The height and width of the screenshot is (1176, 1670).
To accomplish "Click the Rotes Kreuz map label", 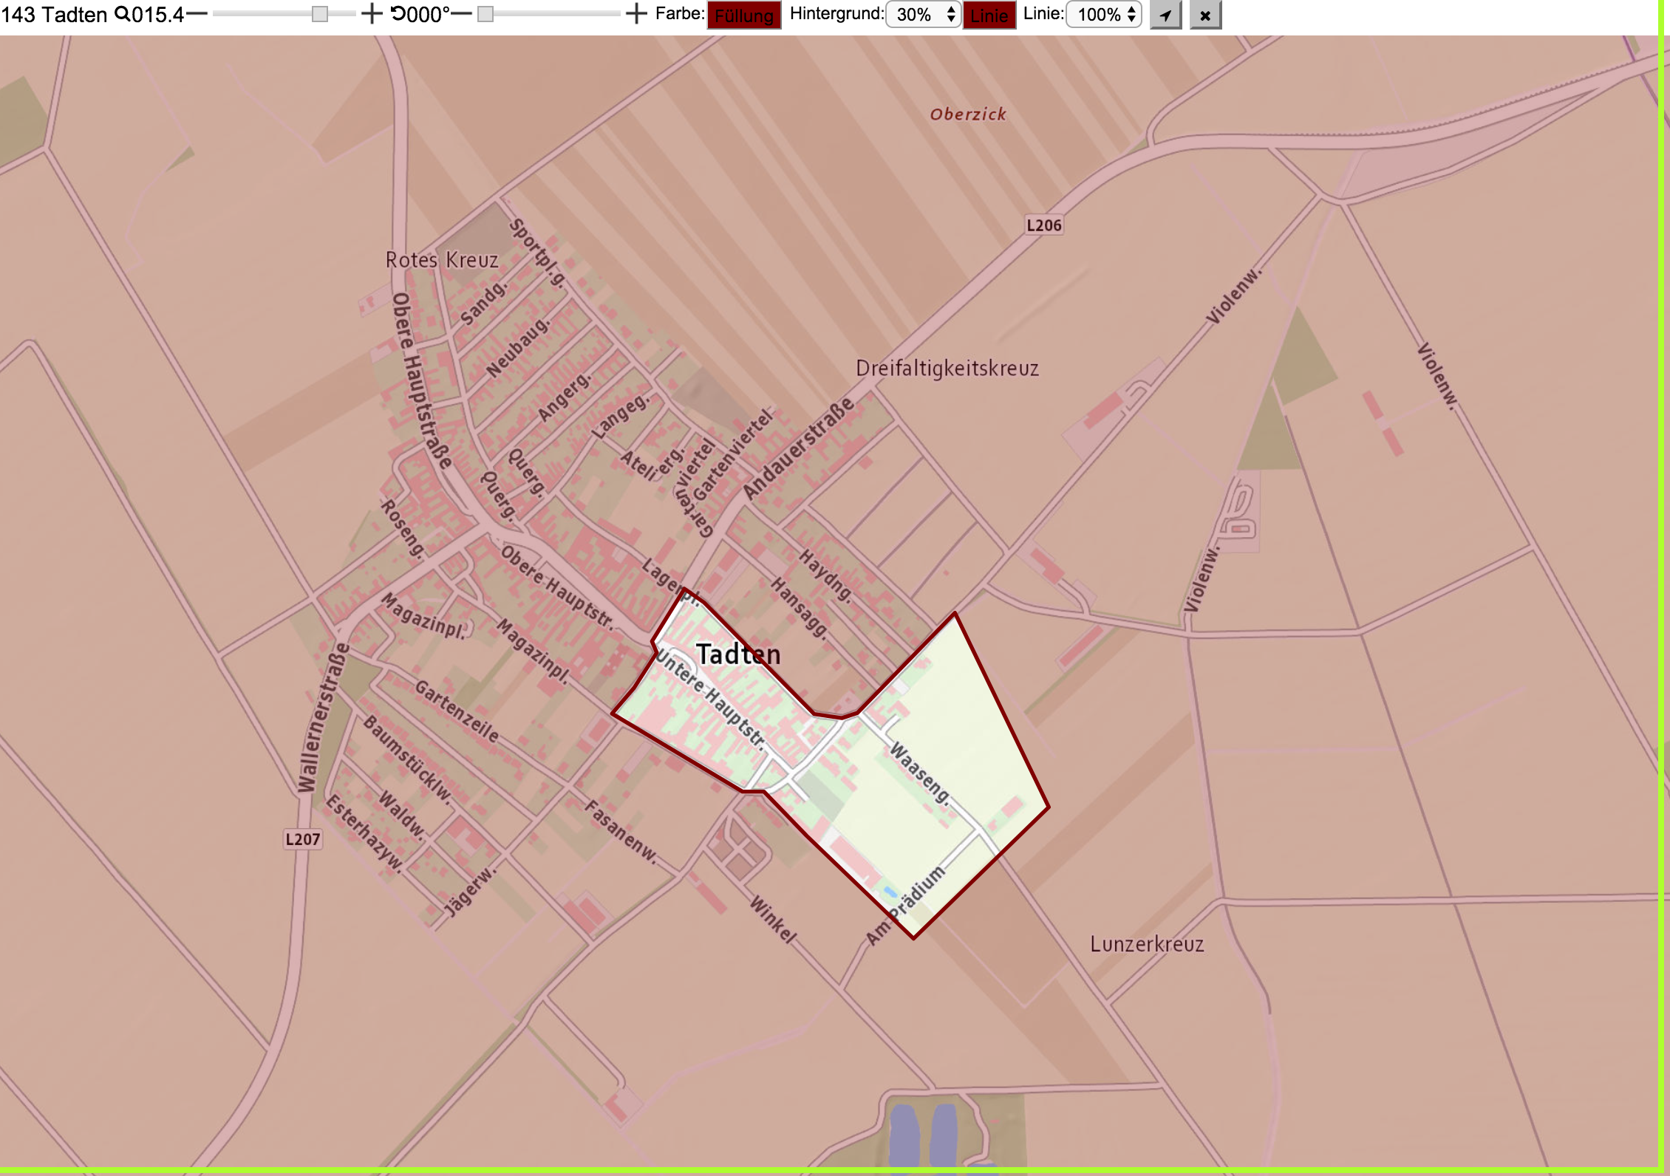I will (442, 260).
